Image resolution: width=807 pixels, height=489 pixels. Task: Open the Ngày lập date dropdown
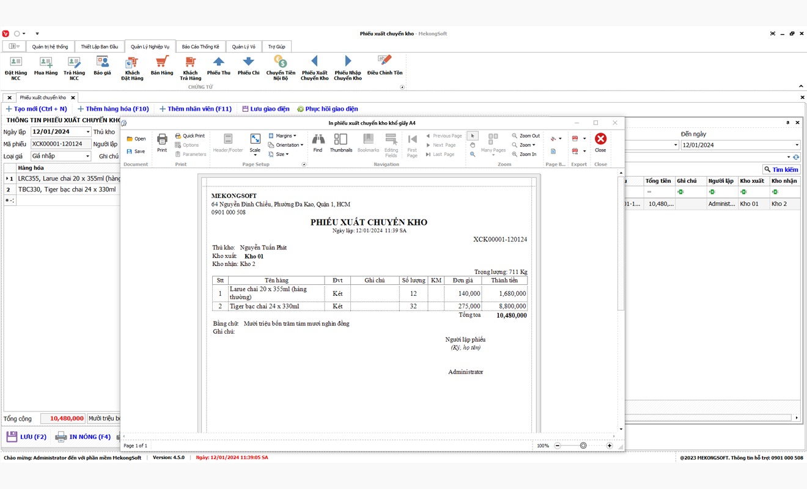(88, 132)
